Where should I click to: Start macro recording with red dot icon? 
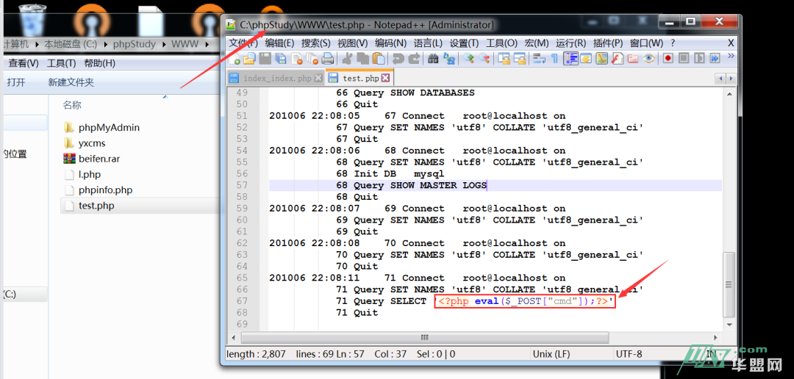pyautogui.click(x=668, y=59)
